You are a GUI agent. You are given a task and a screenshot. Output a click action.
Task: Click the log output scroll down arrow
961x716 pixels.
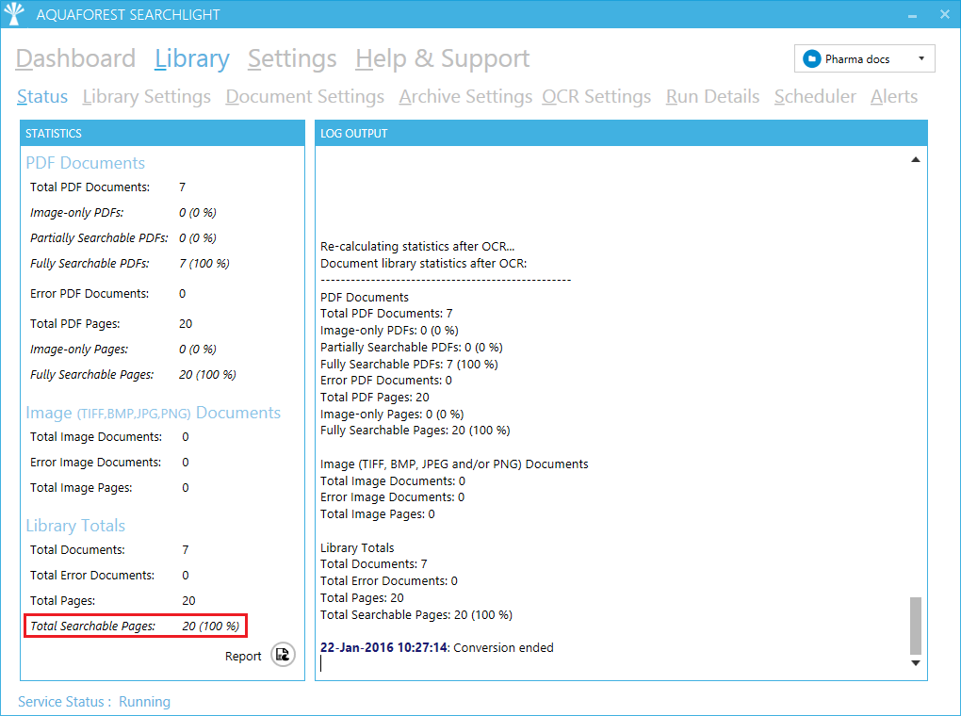point(916,662)
